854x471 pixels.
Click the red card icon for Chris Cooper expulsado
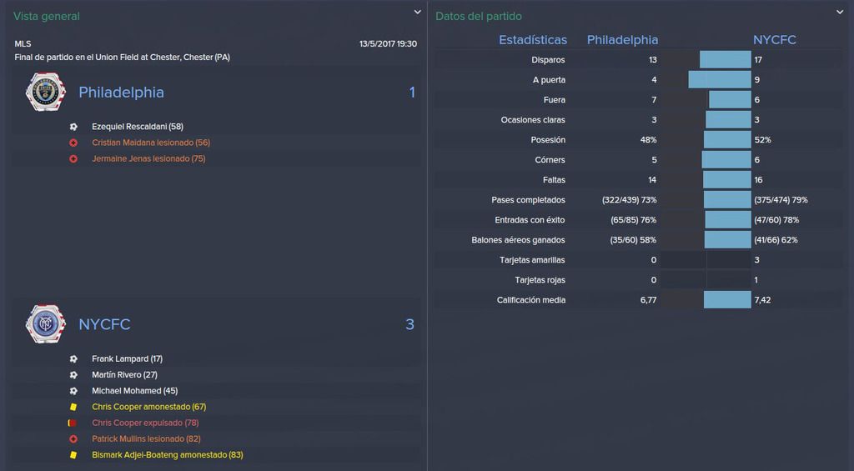tap(73, 423)
